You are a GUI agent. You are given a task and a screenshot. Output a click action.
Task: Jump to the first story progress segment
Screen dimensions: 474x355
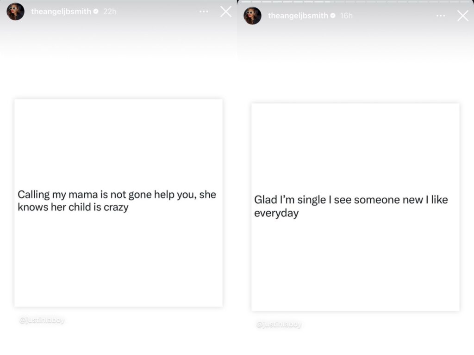pos(246,2)
